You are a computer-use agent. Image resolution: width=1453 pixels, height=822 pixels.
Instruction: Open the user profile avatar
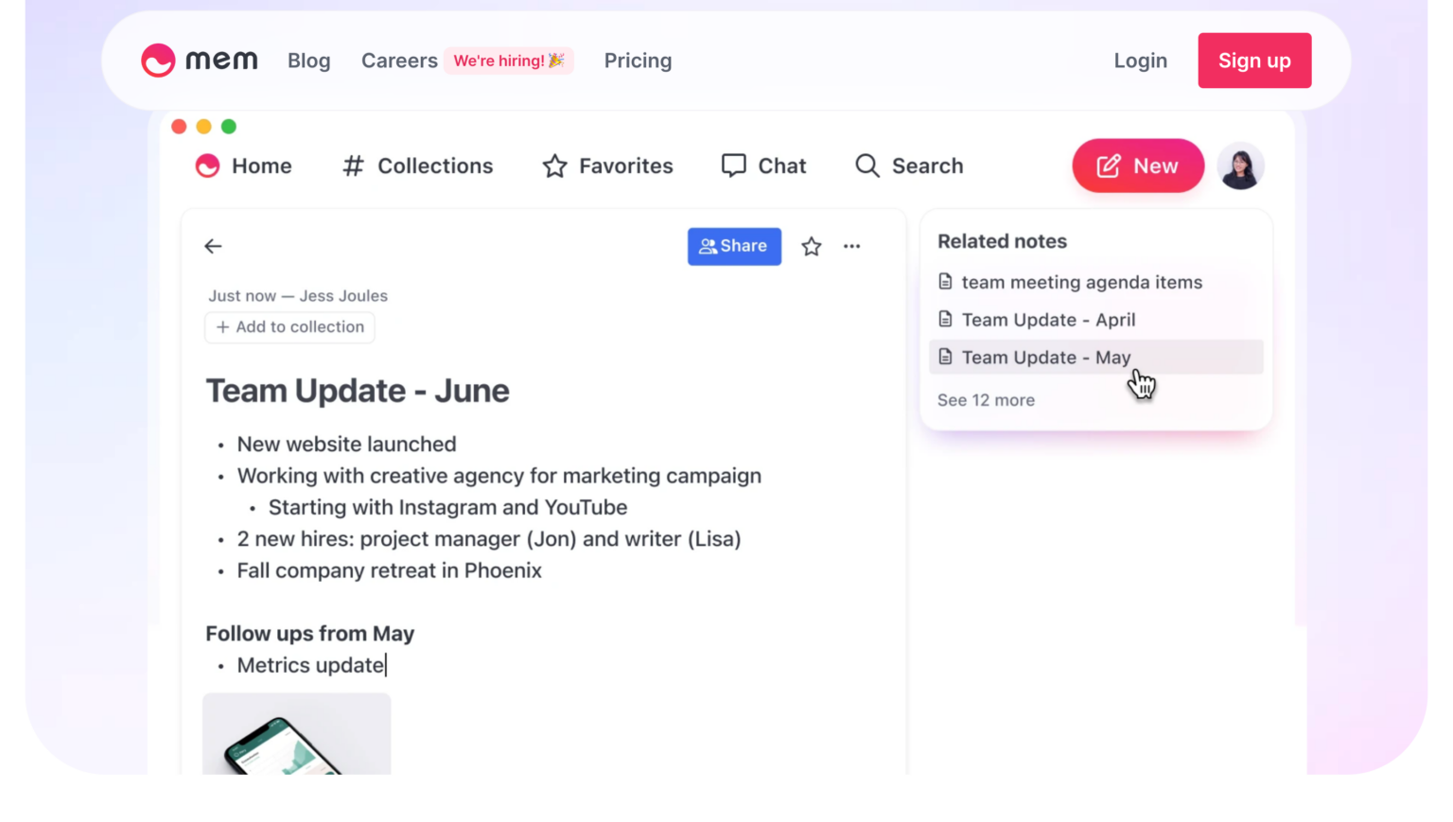(x=1240, y=166)
